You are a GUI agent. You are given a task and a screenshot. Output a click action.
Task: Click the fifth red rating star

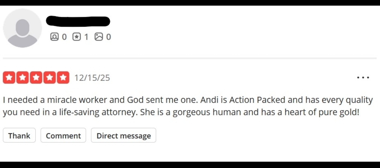[x=63, y=78]
